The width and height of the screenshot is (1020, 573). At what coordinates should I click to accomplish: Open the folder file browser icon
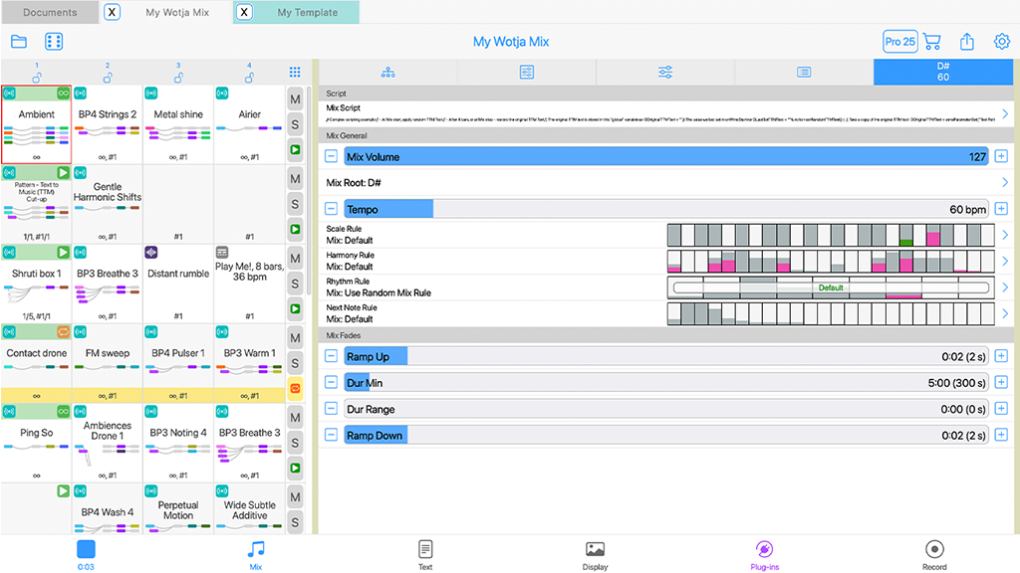pos(19,42)
